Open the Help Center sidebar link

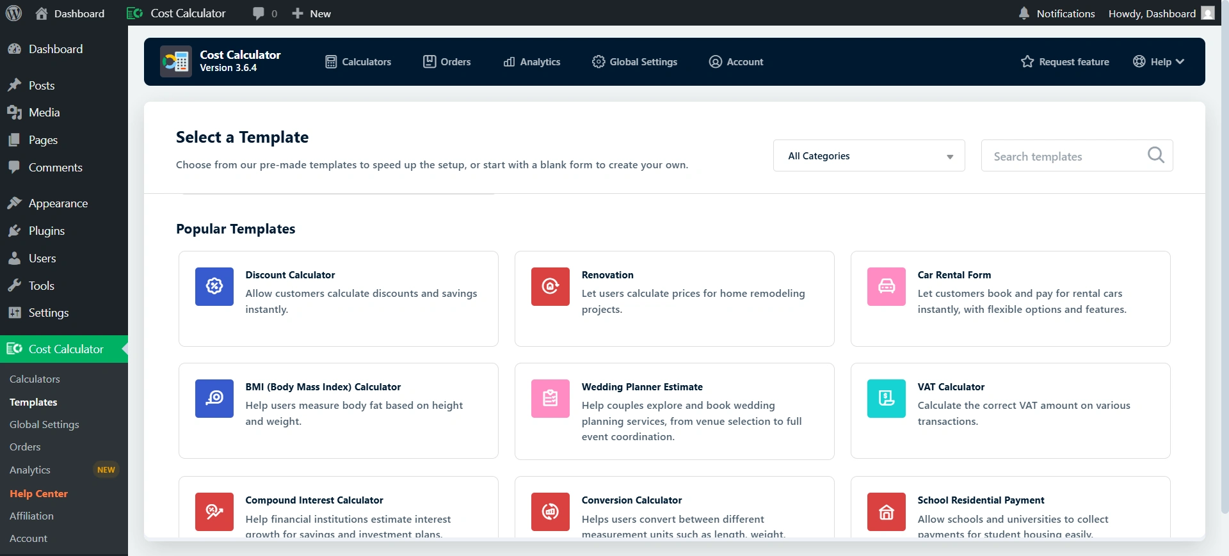pyautogui.click(x=38, y=494)
